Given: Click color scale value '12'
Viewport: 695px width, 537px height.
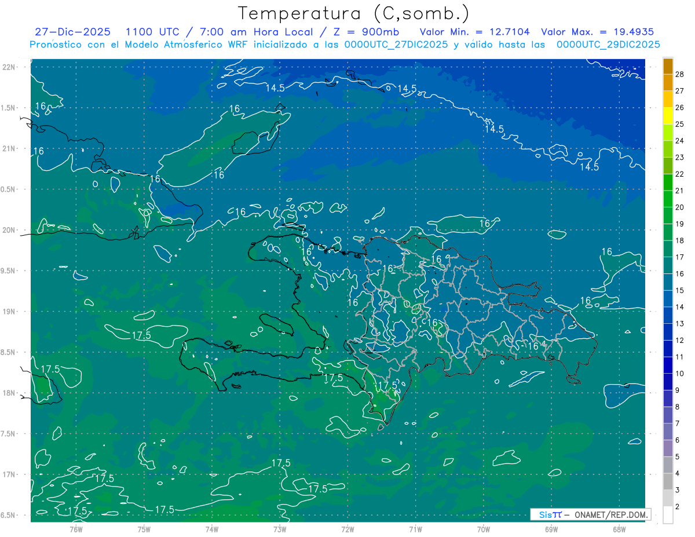Looking at the screenshot, I should [680, 340].
